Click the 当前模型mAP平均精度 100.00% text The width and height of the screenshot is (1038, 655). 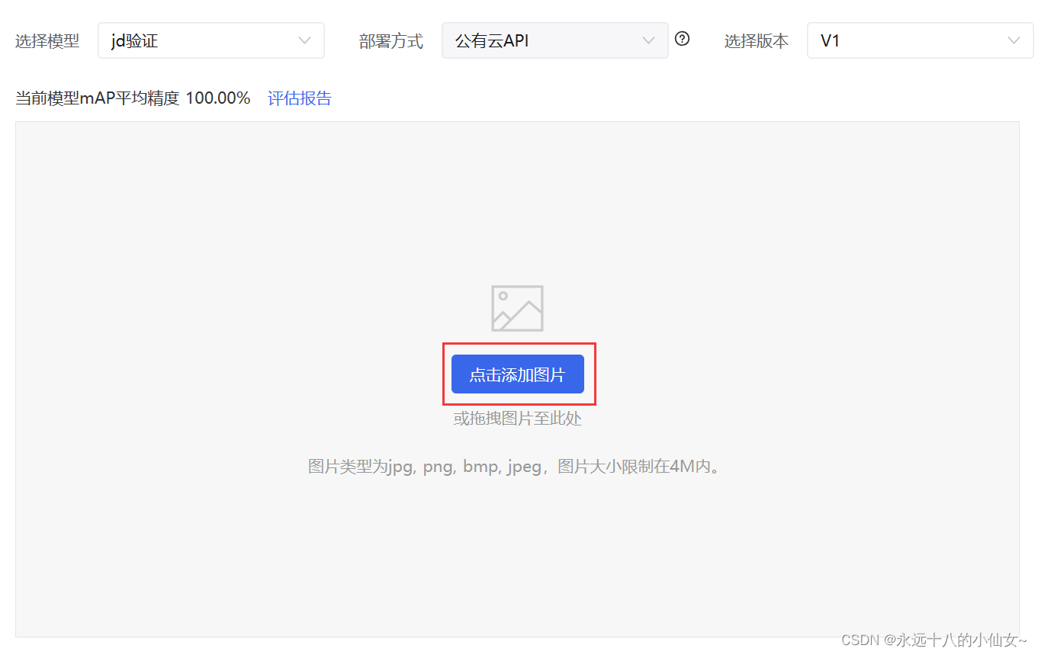coord(133,98)
